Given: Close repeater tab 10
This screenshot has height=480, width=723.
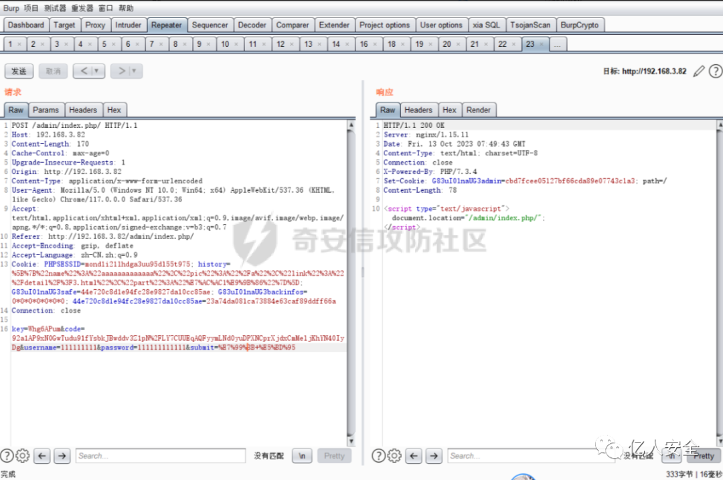Looking at the screenshot, I should pos(236,44).
